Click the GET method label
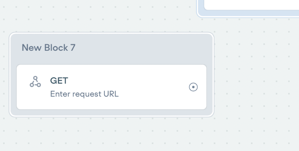The image size is (299, 151). click(59, 81)
